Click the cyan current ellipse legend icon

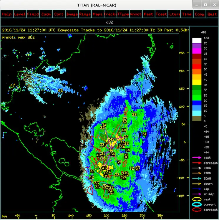(x=197, y=205)
